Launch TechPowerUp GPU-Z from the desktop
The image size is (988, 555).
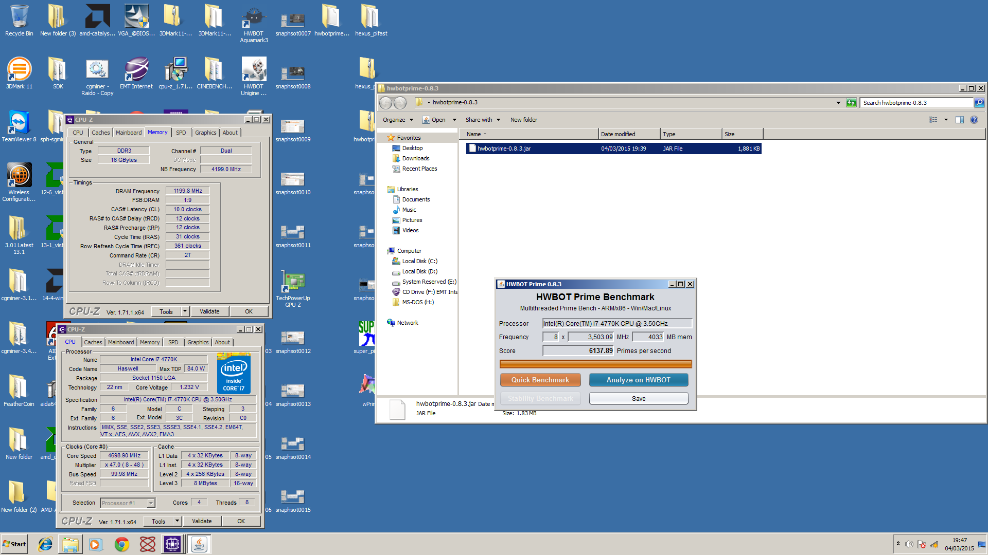tap(293, 288)
